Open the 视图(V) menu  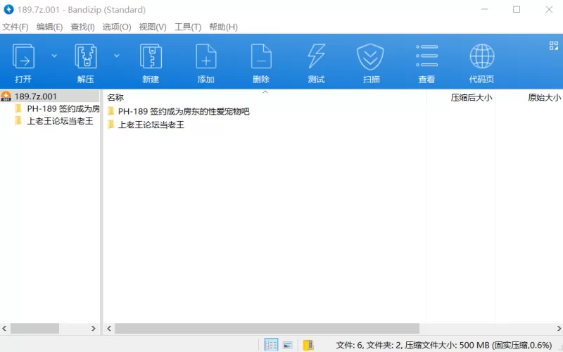click(153, 27)
